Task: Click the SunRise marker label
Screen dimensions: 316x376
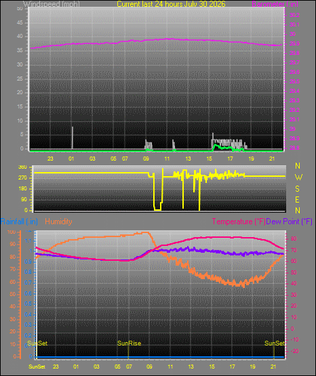Action: coord(129,343)
